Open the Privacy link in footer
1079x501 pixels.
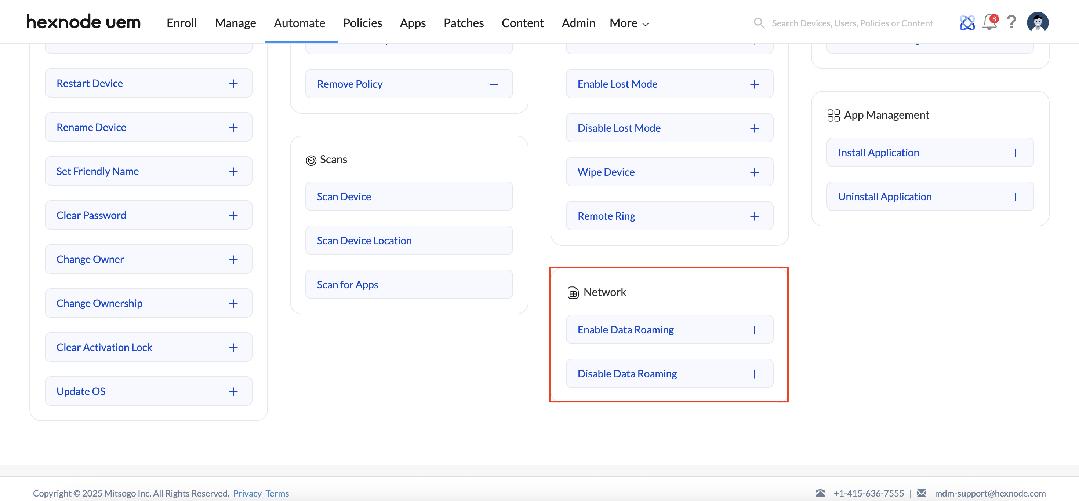click(247, 493)
